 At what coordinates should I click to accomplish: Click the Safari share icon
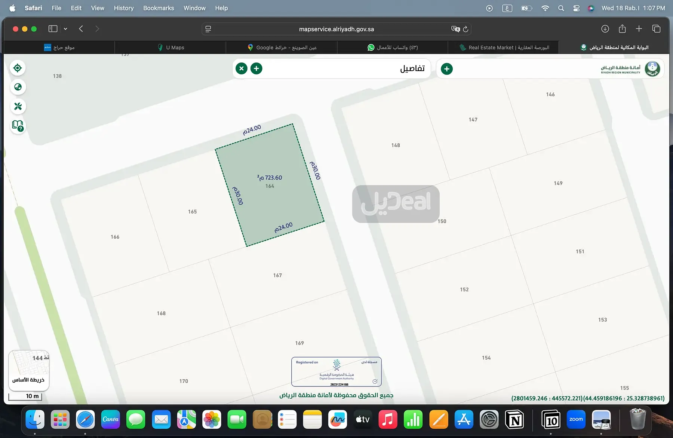click(622, 29)
